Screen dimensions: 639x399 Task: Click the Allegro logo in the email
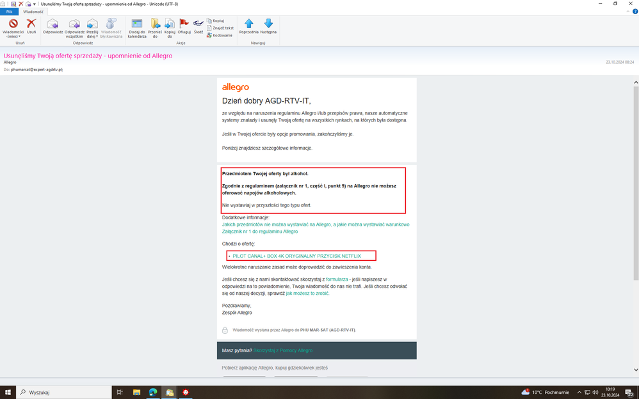click(x=235, y=87)
